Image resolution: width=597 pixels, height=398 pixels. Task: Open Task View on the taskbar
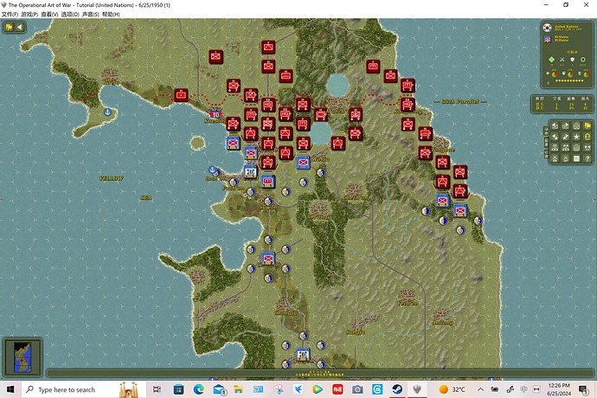pyautogui.click(x=157, y=389)
